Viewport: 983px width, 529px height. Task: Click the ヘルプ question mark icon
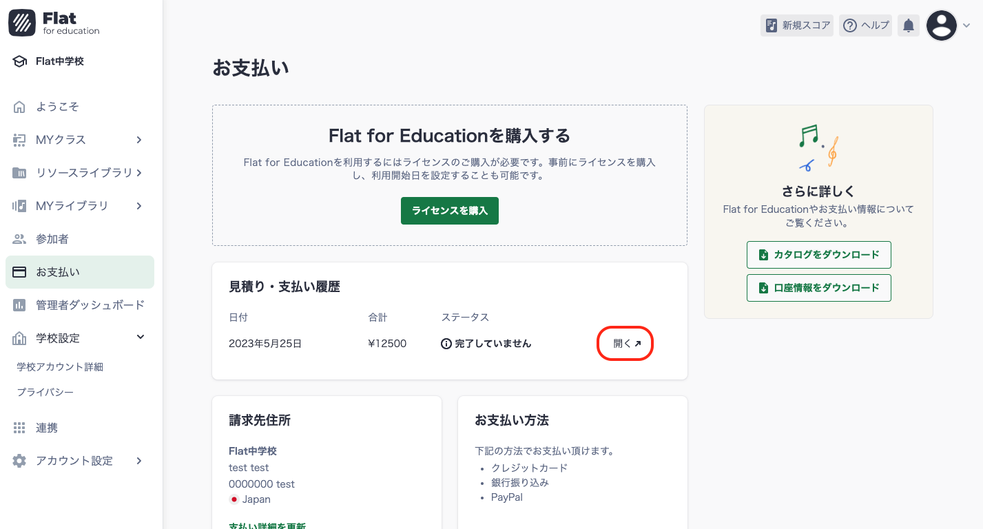click(x=849, y=25)
